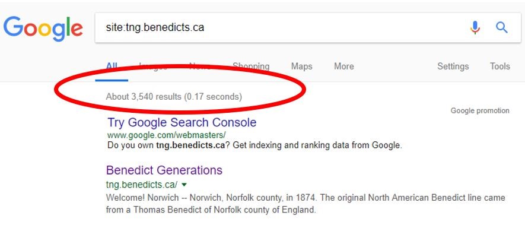This screenshot has width=525, height=225.
Task: Switch to the Shopping tab
Action: pyautogui.click(x=251, y=66)
